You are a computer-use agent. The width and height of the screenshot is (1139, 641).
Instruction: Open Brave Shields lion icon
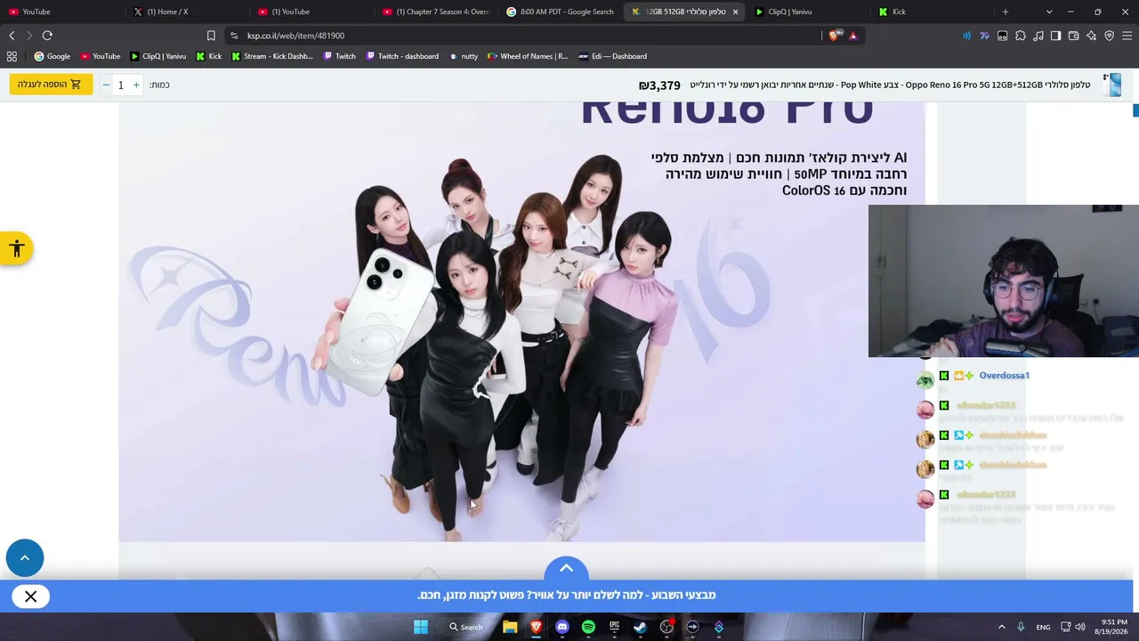(834, 36)
